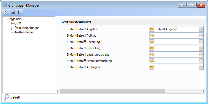Click the empty E-Mail-Betreff Auftrag field
The height and width of the screenshot is (104, 208).
pos(176,35)
